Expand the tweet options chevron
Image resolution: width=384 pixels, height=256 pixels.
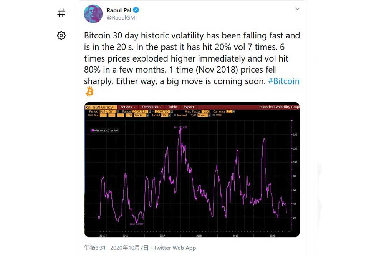coord(297,9)
